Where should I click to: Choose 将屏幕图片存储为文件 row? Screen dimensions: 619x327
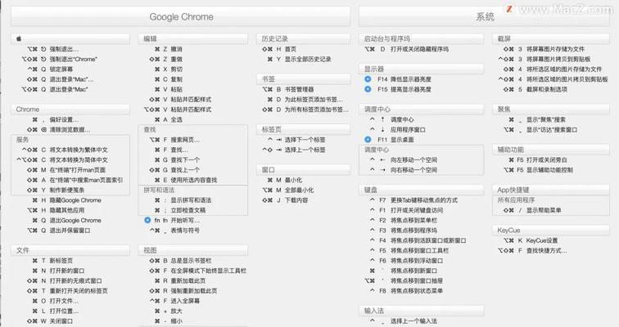(544, 49)
